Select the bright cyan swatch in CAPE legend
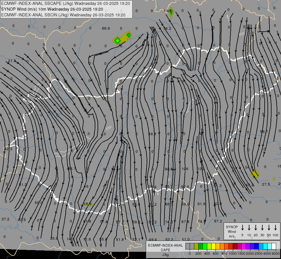281x259 pixels. click(x=265, y=246)
